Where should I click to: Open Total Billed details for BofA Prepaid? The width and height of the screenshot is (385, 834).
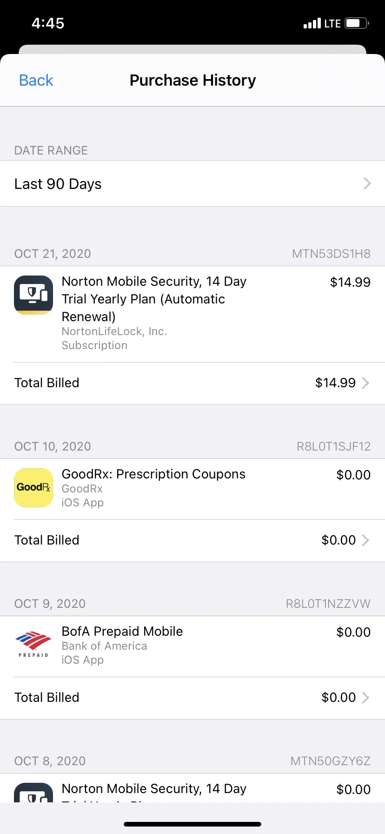pyautogui.click(x=192, y=698)
